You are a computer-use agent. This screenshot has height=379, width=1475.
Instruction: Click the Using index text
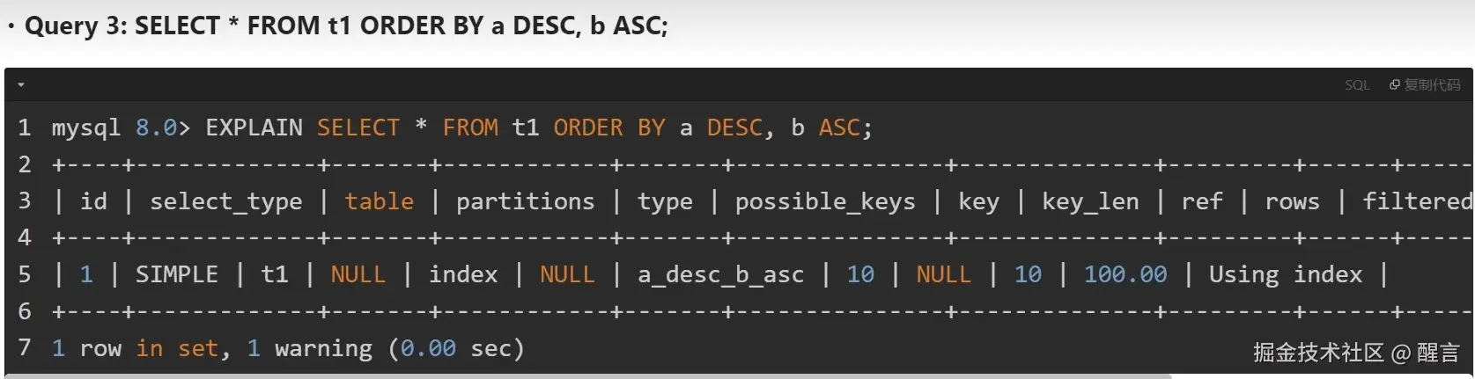(x=1286, y=274)
